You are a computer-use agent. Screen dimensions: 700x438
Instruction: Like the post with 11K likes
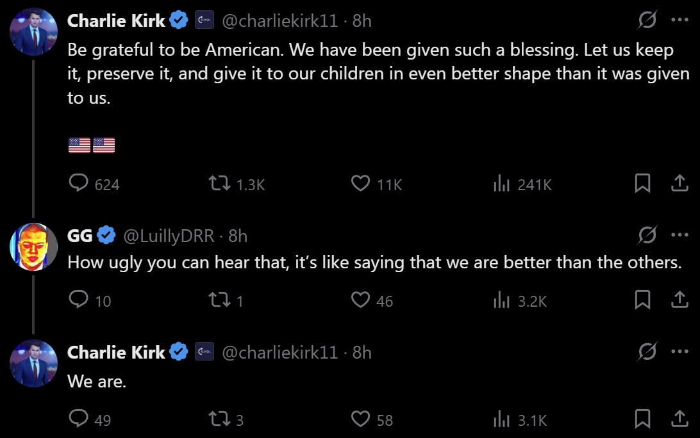pos(361,184)
